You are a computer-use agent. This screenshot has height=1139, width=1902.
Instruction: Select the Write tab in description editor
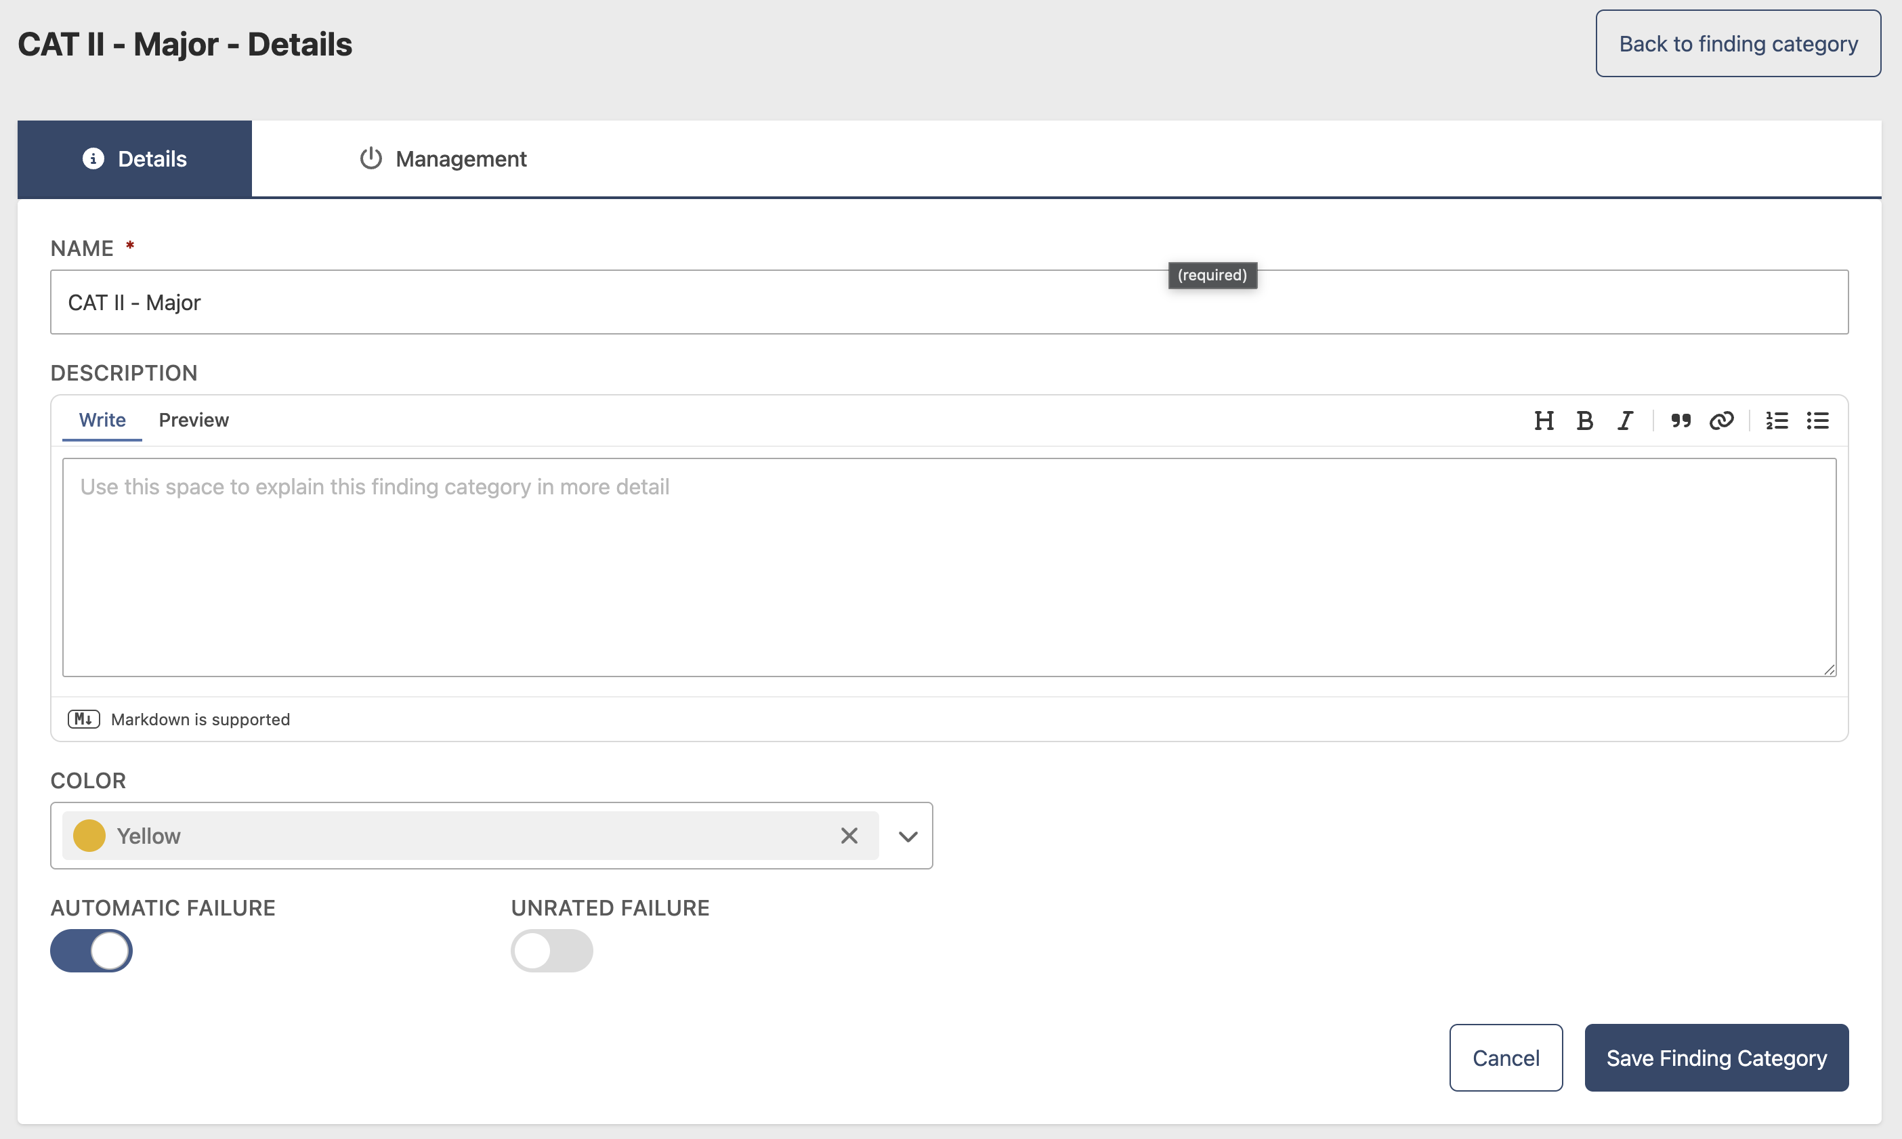(x=102, y=420)
